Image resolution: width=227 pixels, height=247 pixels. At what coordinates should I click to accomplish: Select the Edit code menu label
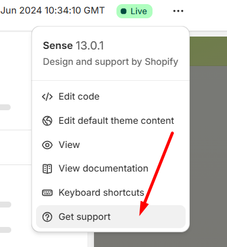point(79,97)
